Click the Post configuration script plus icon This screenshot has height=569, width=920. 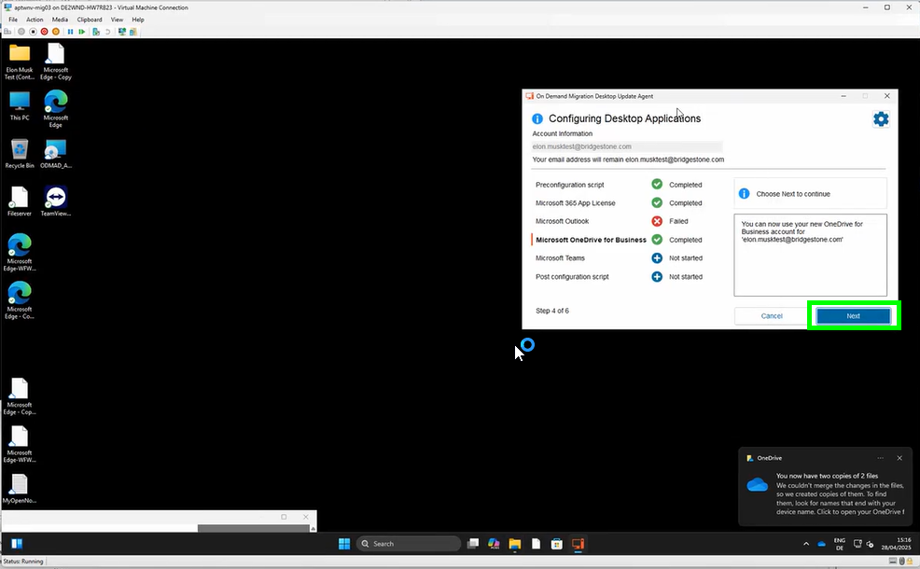657,277
